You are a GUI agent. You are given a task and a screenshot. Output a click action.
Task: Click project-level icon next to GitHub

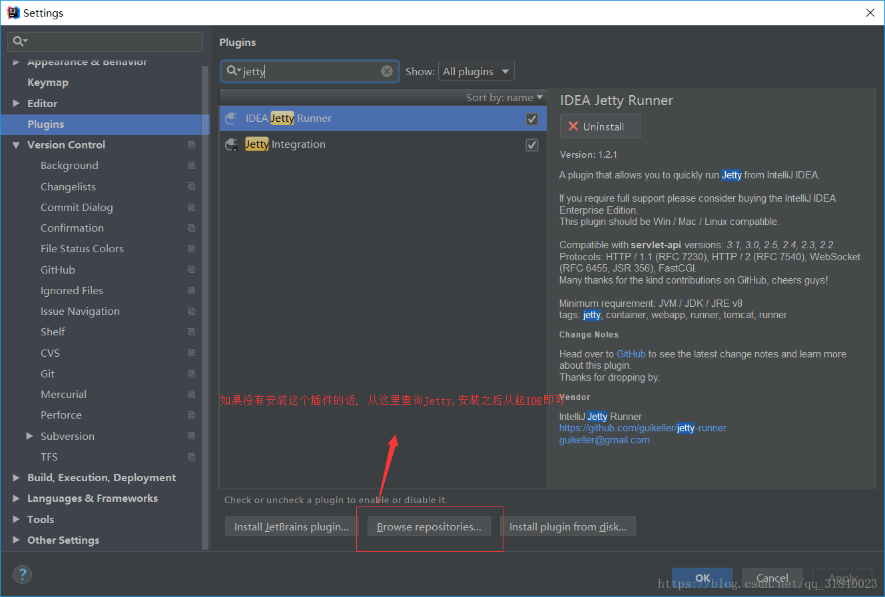[191, 270]
